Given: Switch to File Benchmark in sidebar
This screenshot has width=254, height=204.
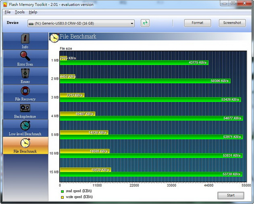Looking at the screenshot, I should (25, 145).
